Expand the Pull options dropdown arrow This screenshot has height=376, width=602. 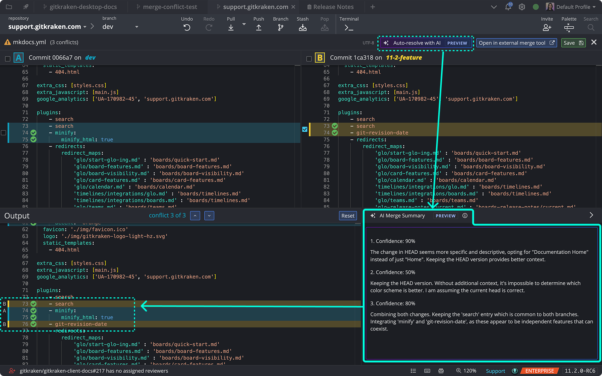244,24
